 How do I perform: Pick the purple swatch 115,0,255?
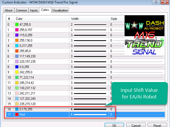click(17, 35)
